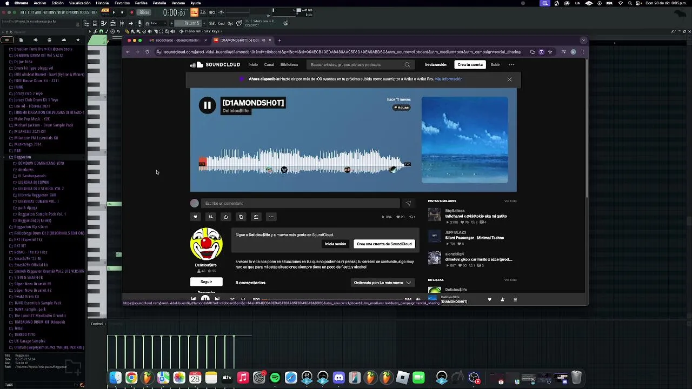Image resolution: width=692 pixels, height=389 pixels.
Task: Open Spotify from the Dock
Action: coord(275,378)
